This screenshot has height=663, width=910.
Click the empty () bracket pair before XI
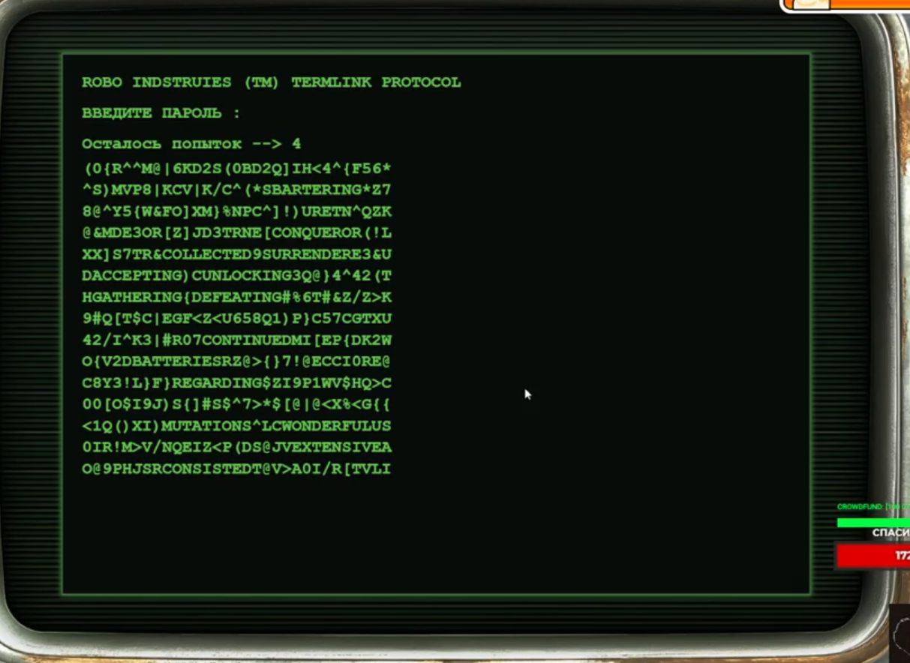(x=121, y=427)
